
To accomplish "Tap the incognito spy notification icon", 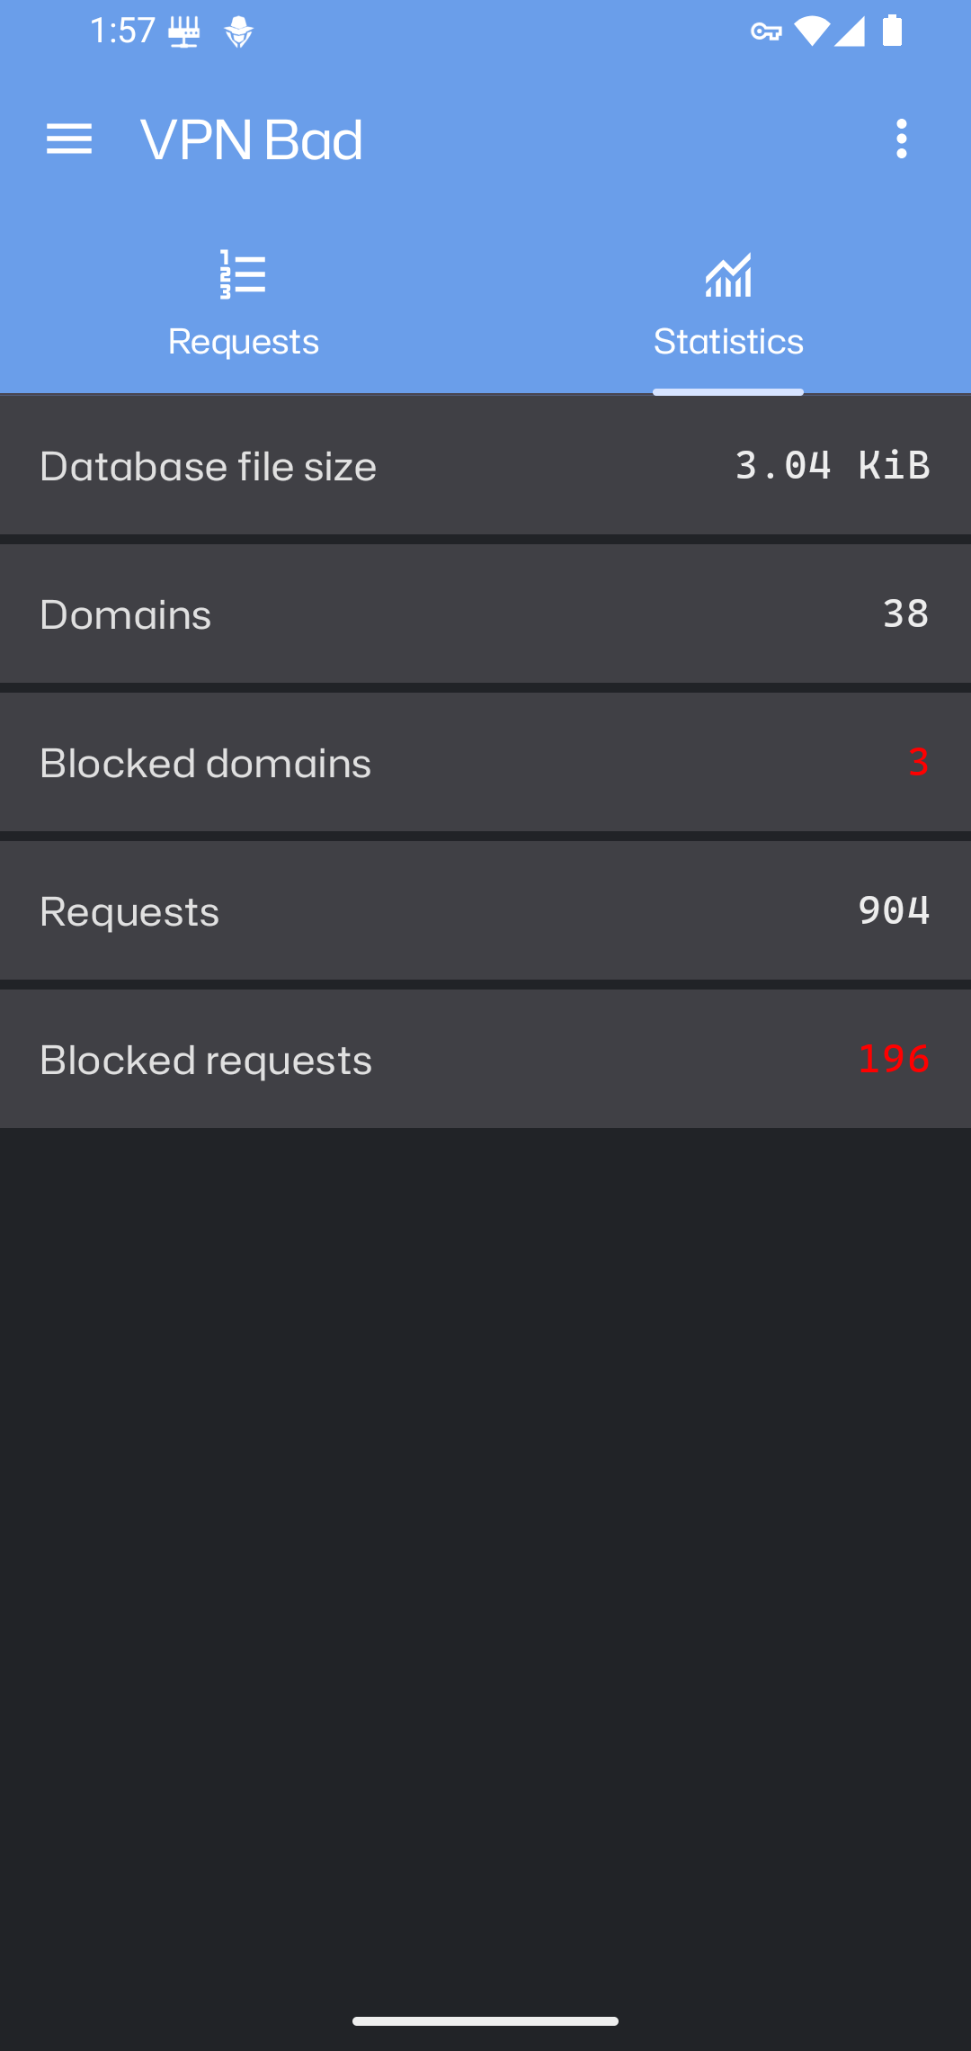I will coord(239,32).
